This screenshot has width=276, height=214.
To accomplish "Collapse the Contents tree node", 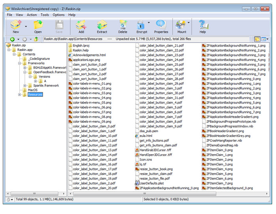I will 14,54.
